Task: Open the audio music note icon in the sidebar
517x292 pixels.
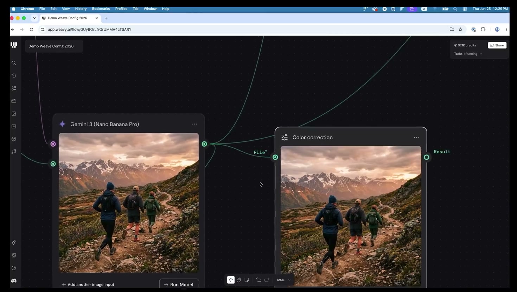Action: pyautogui.click(x=14, y=152)
